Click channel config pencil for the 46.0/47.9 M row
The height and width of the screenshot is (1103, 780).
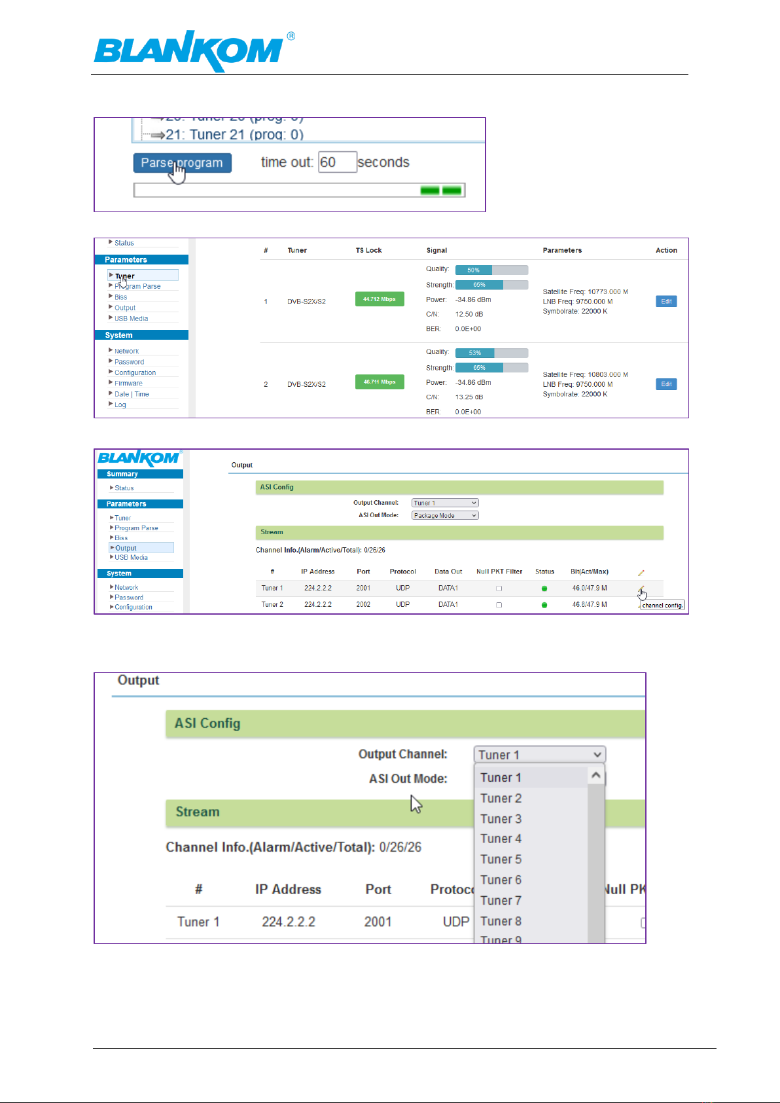(x=641, y=589)
